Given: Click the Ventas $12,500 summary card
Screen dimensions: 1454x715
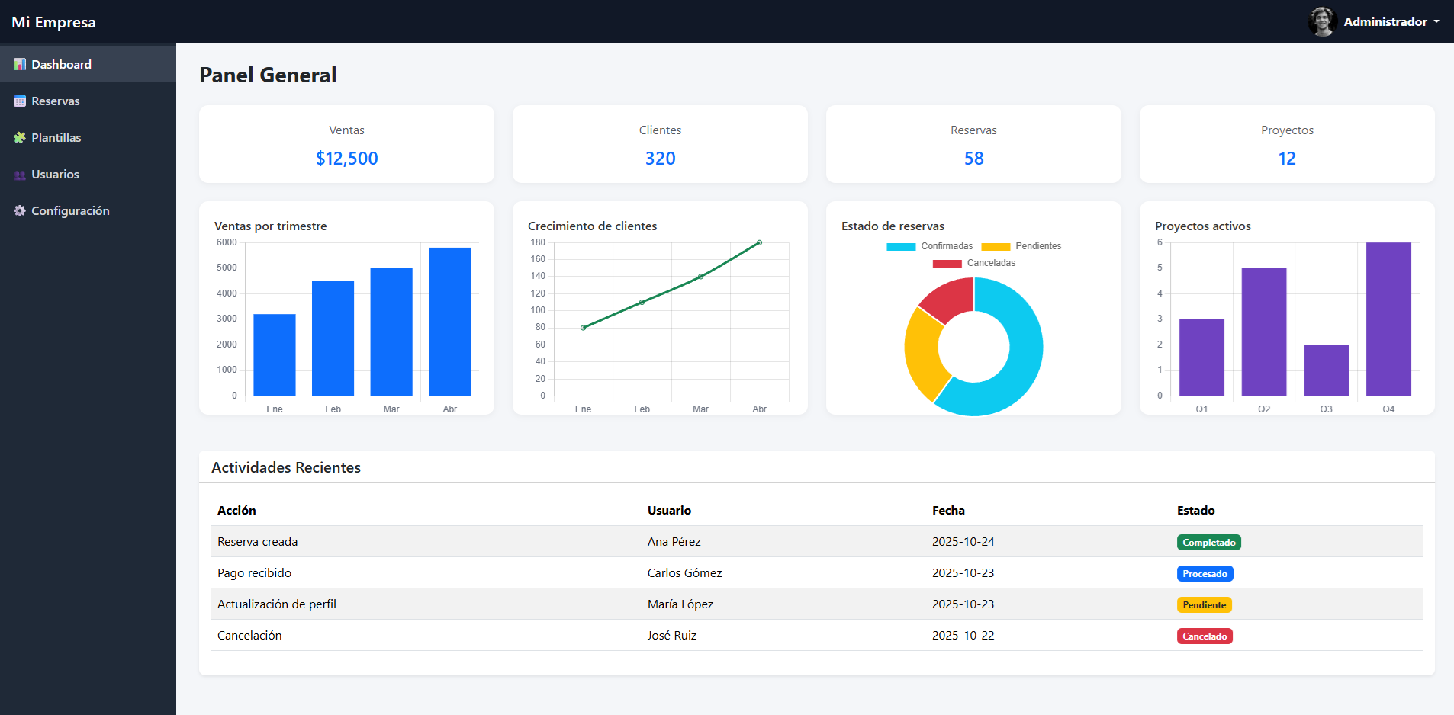Looking at the screenshot, I should 346,144.
